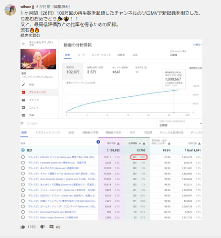Open the brave heart (Game ver.) video link
This screenshot has height=238, width=221.
click(x=52, y=212)
